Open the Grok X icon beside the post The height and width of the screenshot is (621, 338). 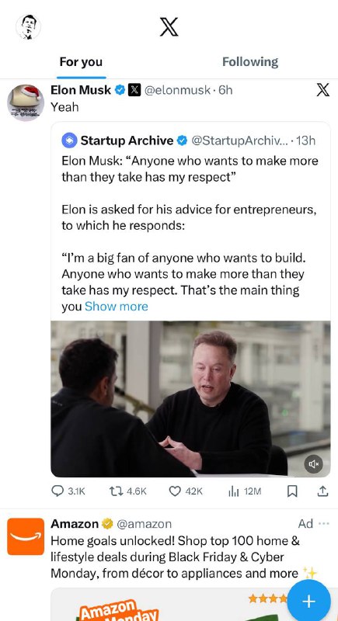click(x=323, y=90)
